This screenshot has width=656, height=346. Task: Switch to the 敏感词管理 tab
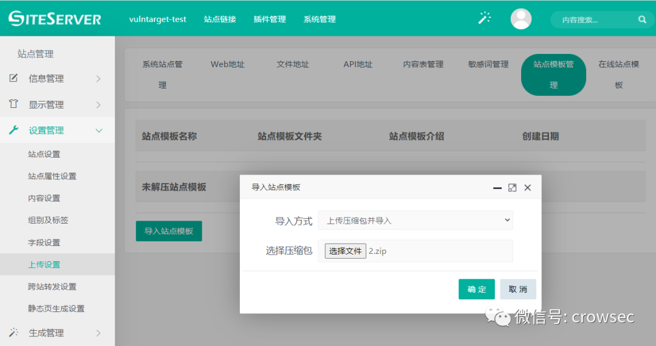(488, 64)
